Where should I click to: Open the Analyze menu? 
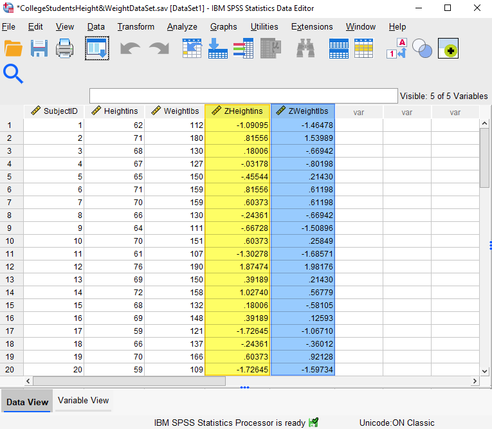point(182,27)
